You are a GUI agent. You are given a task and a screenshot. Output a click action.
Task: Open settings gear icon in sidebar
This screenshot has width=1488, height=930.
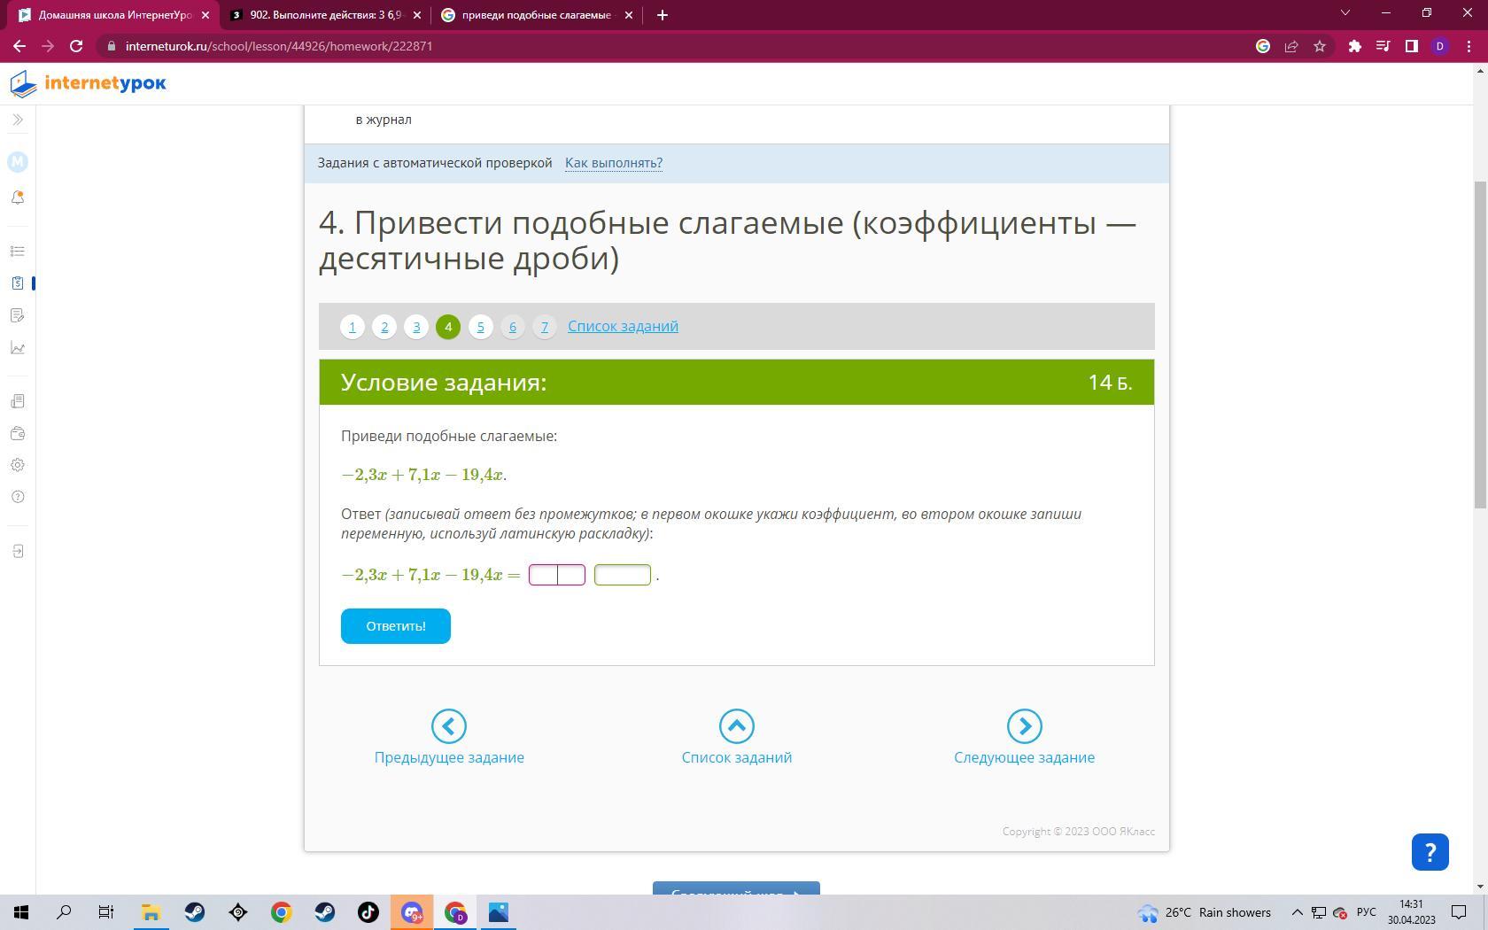tap(18, 465)
